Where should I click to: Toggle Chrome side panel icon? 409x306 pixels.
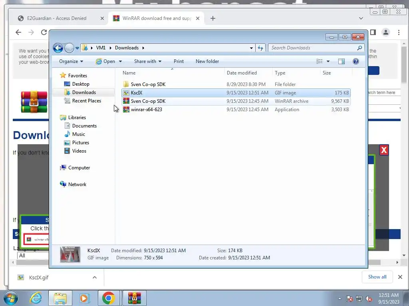pyautogui.click(x=373, y=32)
